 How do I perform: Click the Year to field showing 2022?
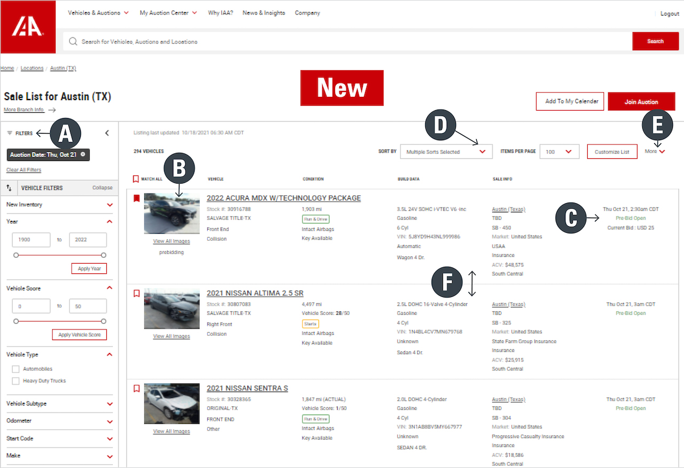coord(88,240)
